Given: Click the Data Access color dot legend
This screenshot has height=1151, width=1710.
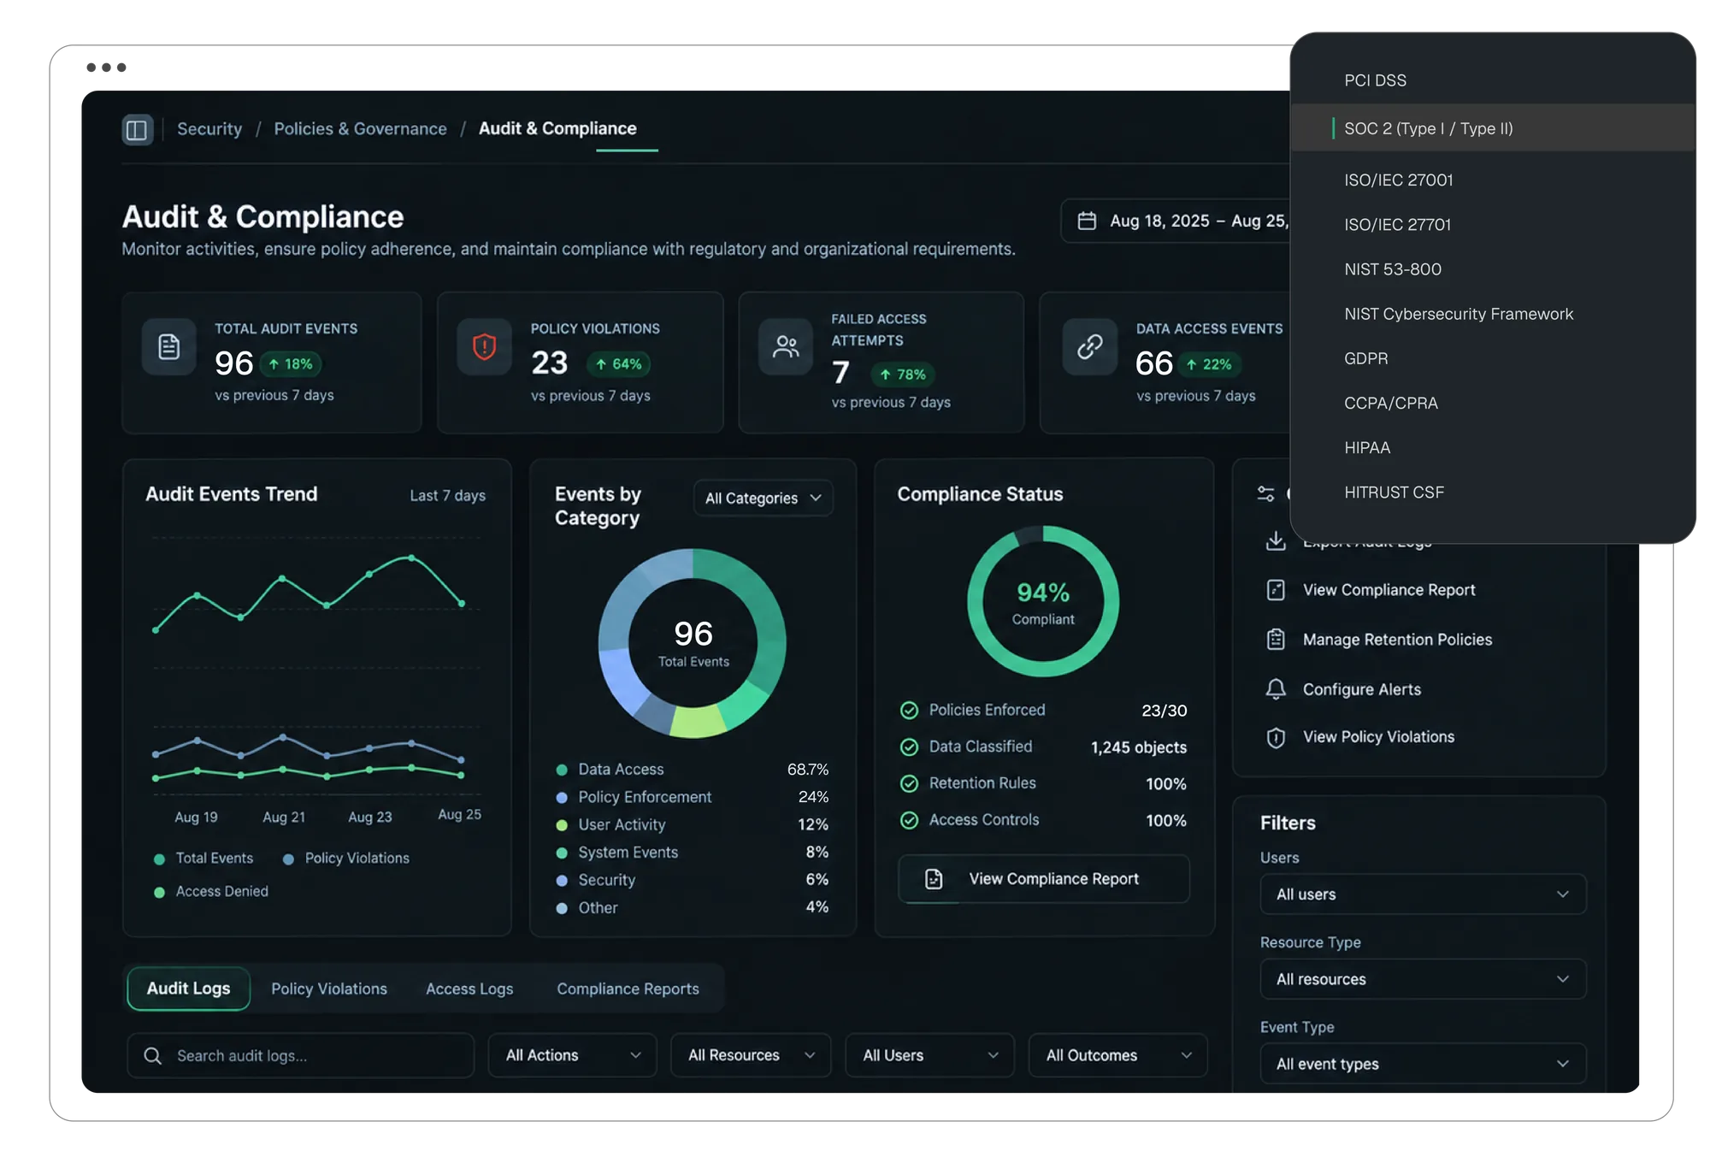Looking at the screenshot, I should point(562,770).
